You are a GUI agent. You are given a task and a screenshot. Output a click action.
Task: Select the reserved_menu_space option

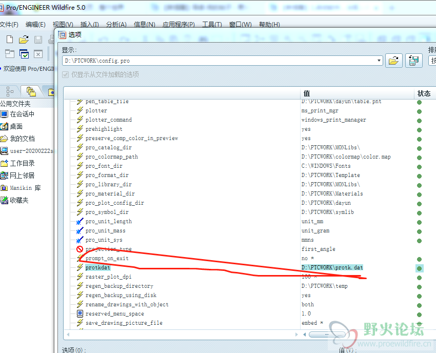coord(114,313)
